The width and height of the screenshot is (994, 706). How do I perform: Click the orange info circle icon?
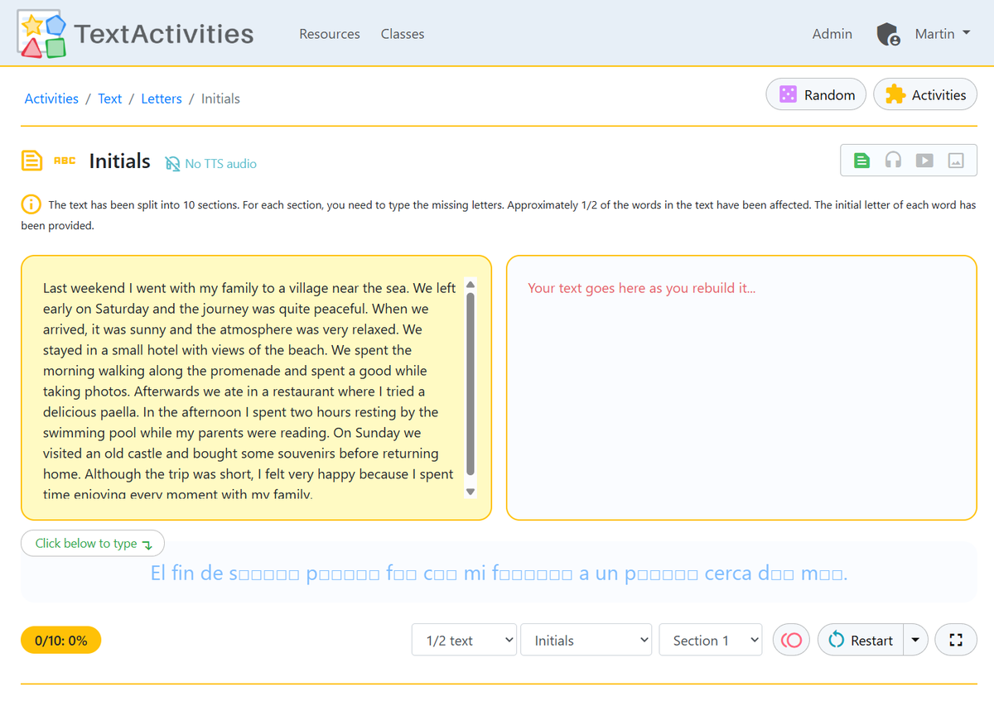coord(31,204)
